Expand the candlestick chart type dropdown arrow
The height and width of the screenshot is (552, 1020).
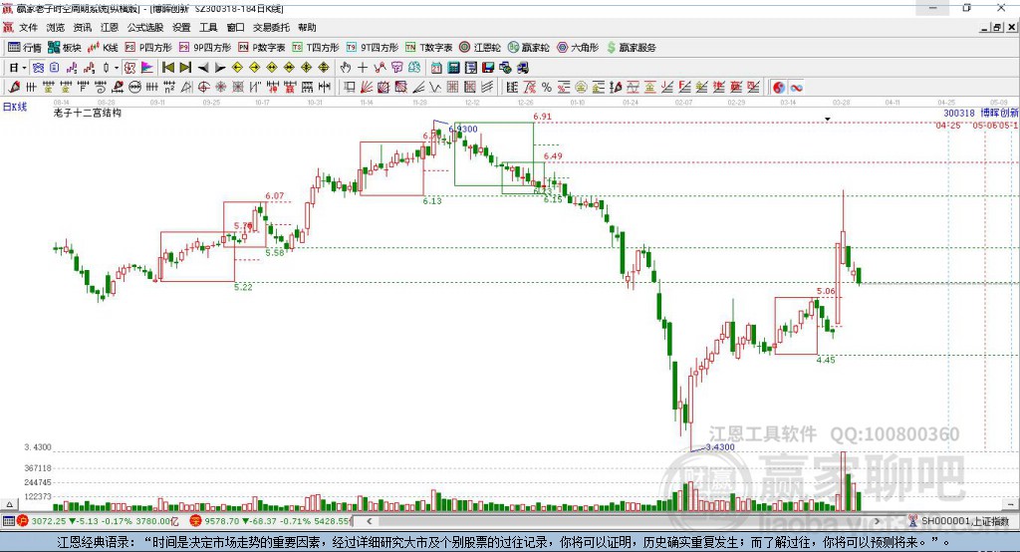[x=117, y=68]
